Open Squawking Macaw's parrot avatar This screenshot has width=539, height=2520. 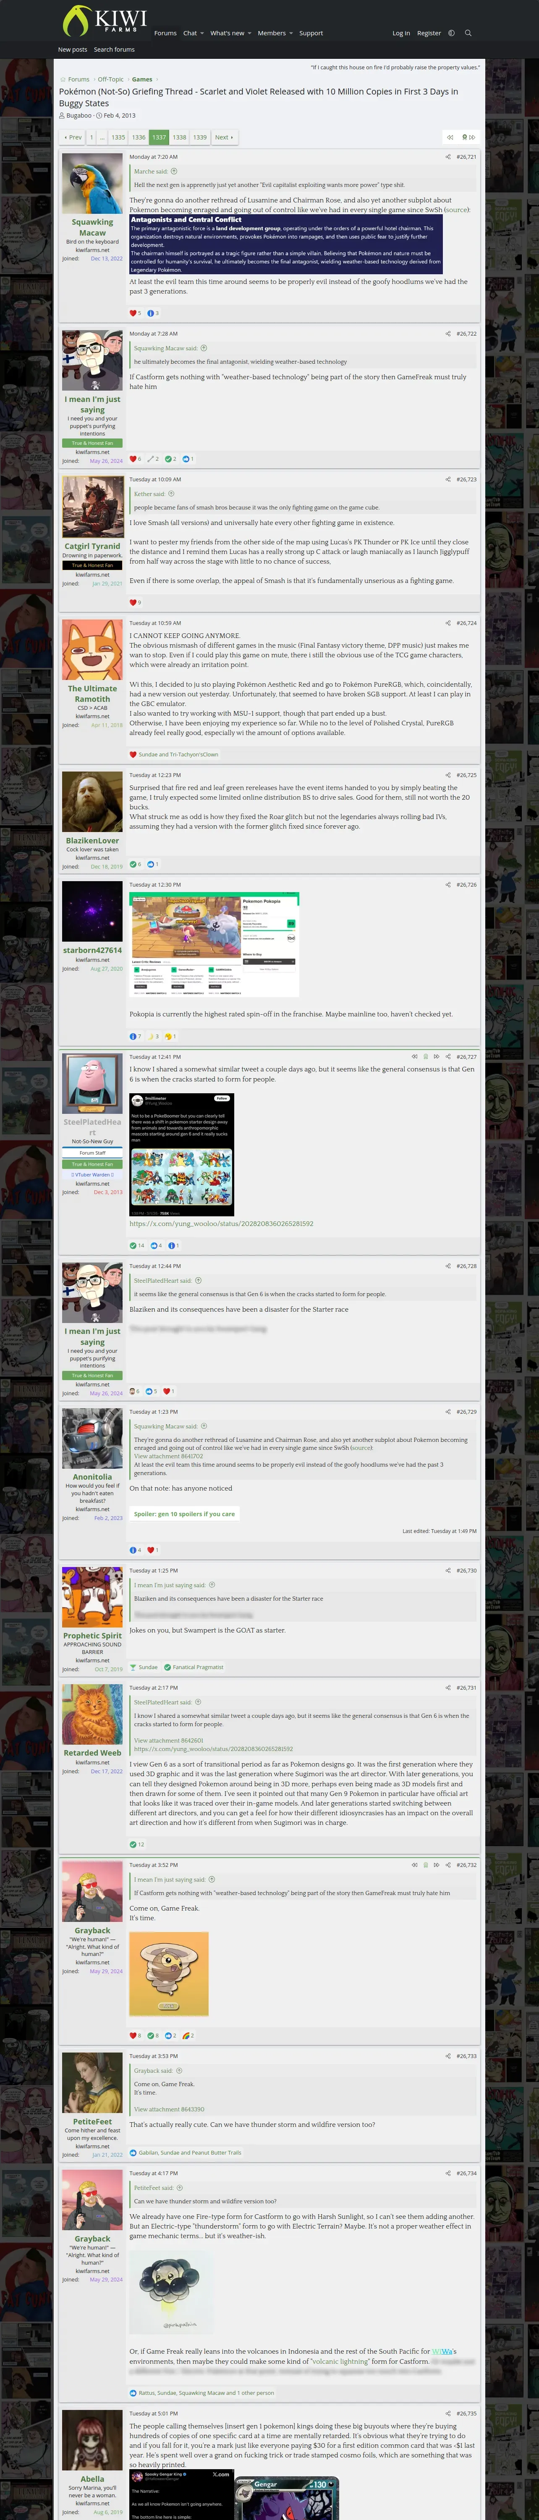point(92,183)
